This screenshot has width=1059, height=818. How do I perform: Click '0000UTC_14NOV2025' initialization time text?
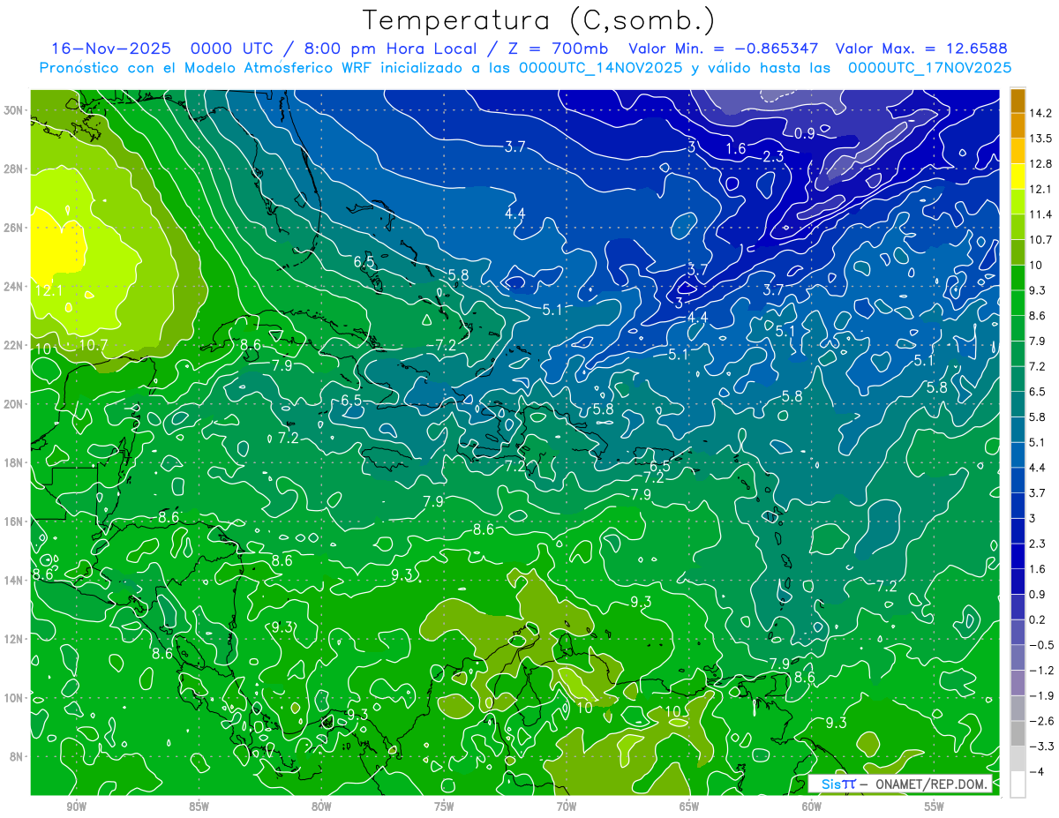601,68
